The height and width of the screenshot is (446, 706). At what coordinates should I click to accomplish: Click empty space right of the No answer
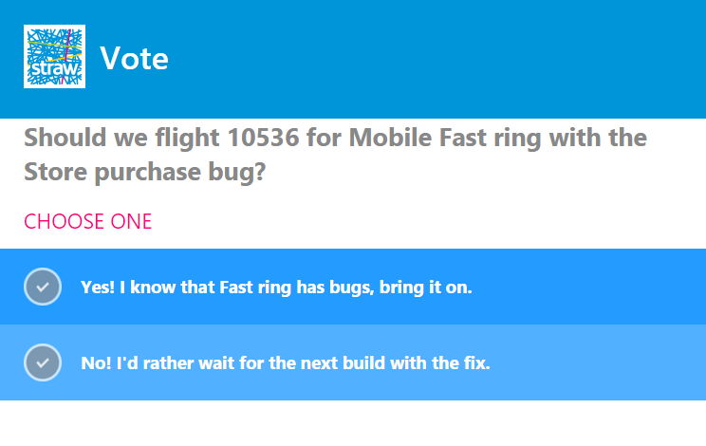pos(594,362)
